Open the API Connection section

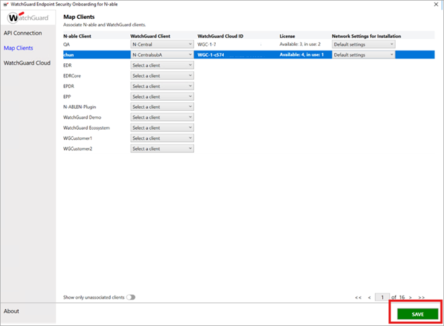click(x=23, y=33)
